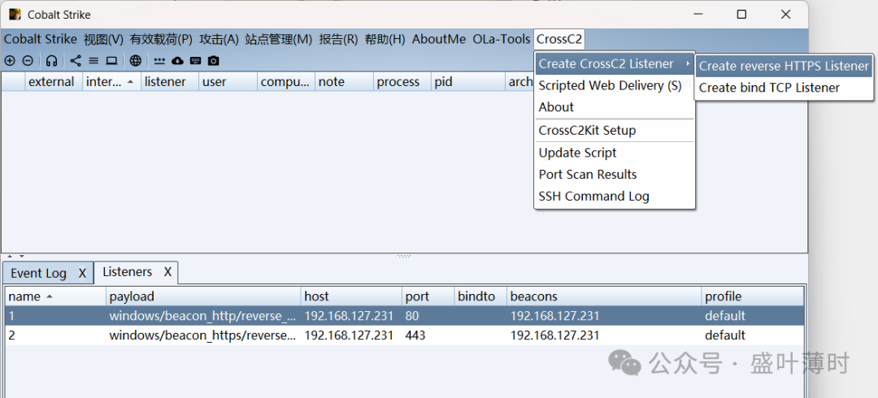Maximize the Cobalt Strike window

(x=741, y=15)
